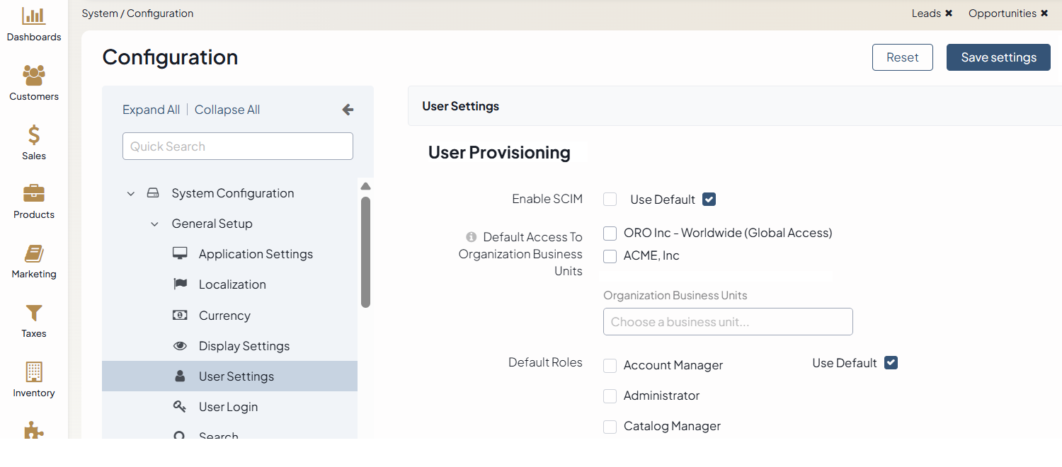Select Localization in the configuration tree
The width and height of the screenshot is (1062, 467).
click(x=232, y=284)
